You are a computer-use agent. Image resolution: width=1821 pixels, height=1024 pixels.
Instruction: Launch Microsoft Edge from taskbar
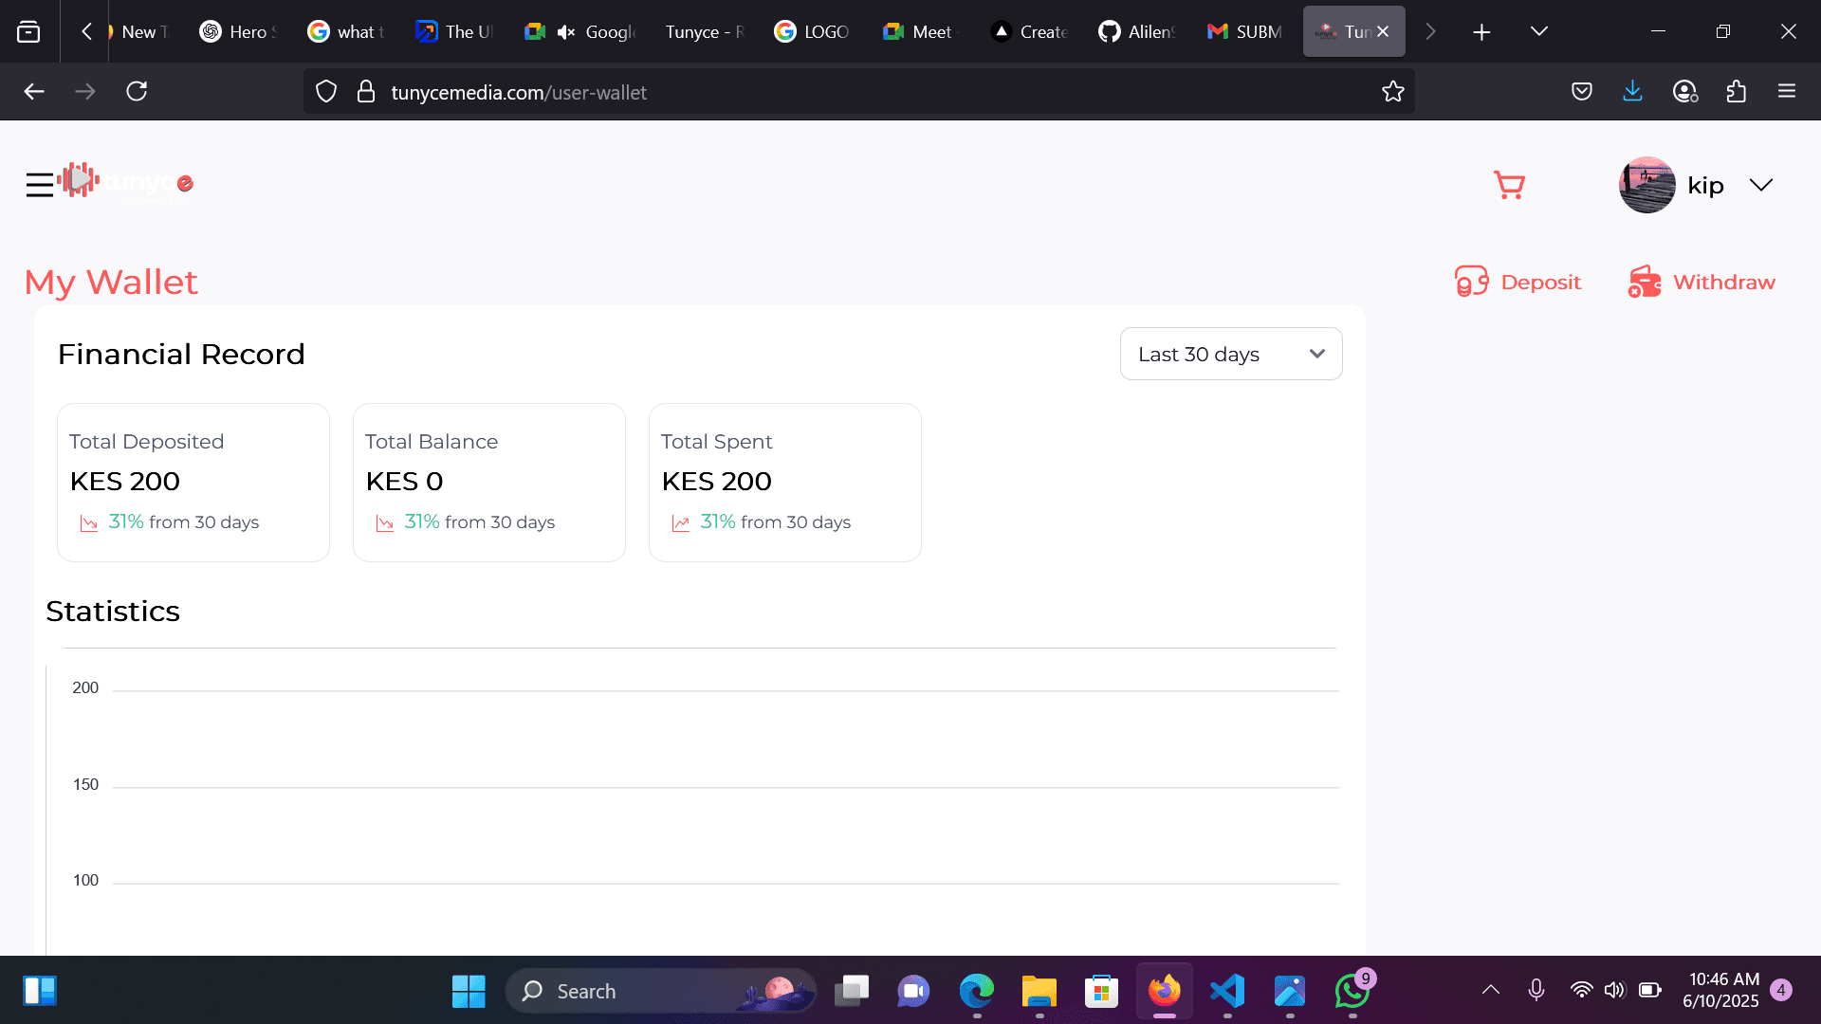(976, 991)
